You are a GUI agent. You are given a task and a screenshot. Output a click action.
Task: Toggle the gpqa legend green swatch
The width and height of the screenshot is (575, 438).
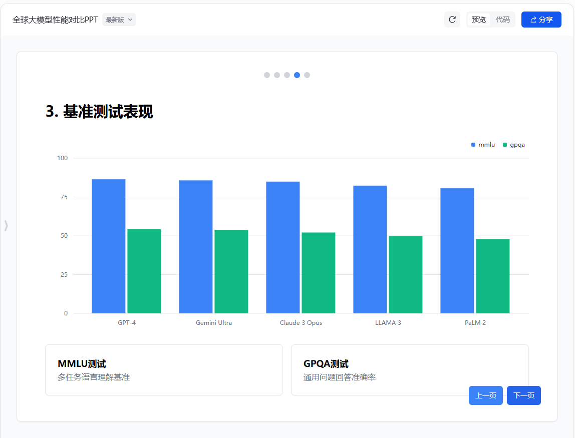(x=505, y=145)
